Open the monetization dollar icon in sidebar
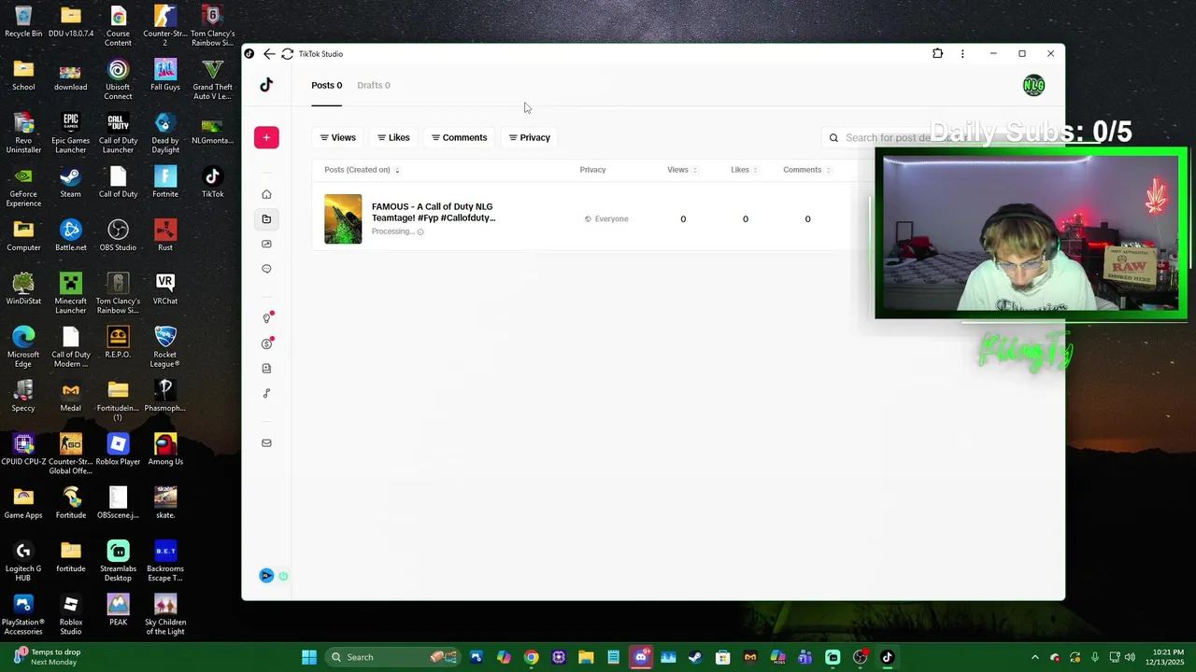The width and height of the screenshot is (1196, 672). point(266,344)
